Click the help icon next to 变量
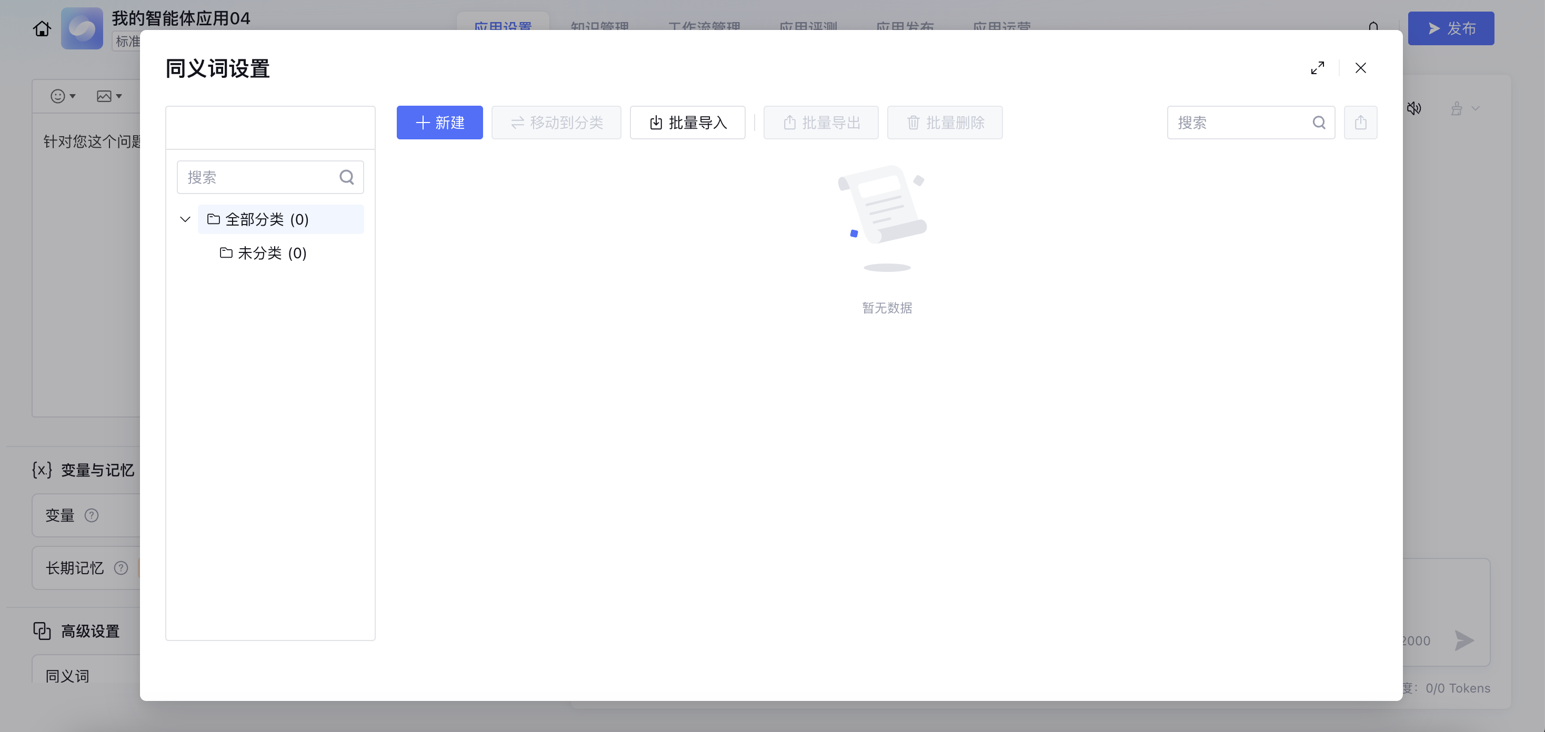 [91, 515]
